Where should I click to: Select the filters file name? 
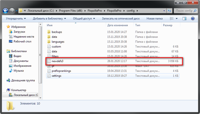click(55, 56)
